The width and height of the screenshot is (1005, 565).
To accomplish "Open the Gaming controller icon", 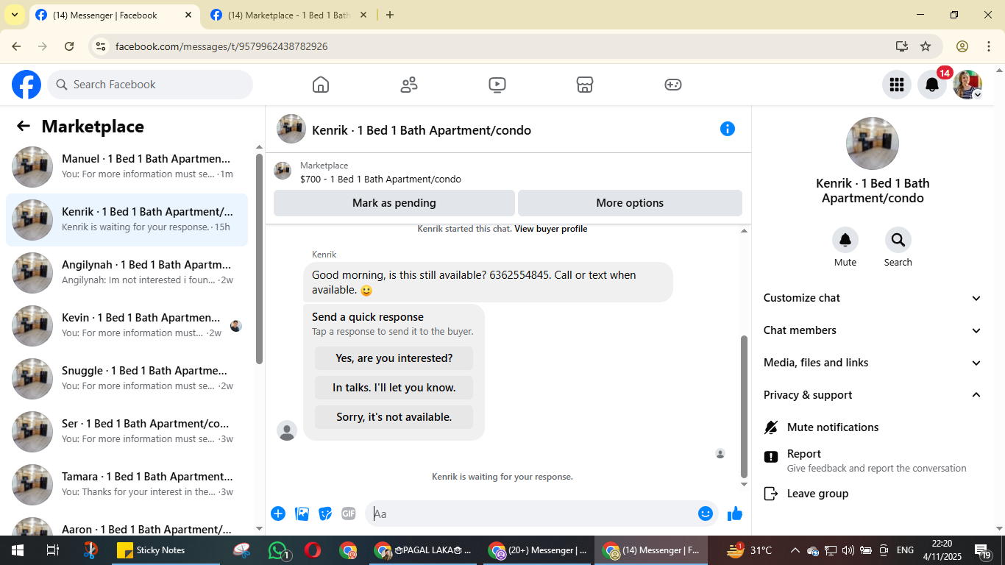I will pos(673,85).
